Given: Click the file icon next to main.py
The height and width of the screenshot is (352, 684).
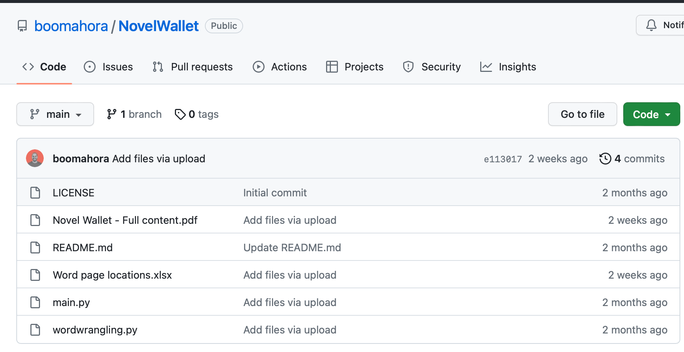Looking at the screenshot, I should (35, 302).
